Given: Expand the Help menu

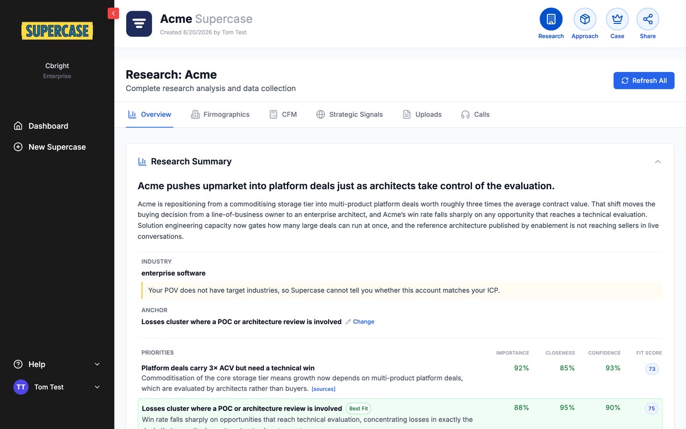Looking at the screenshot, I should 57,364.
